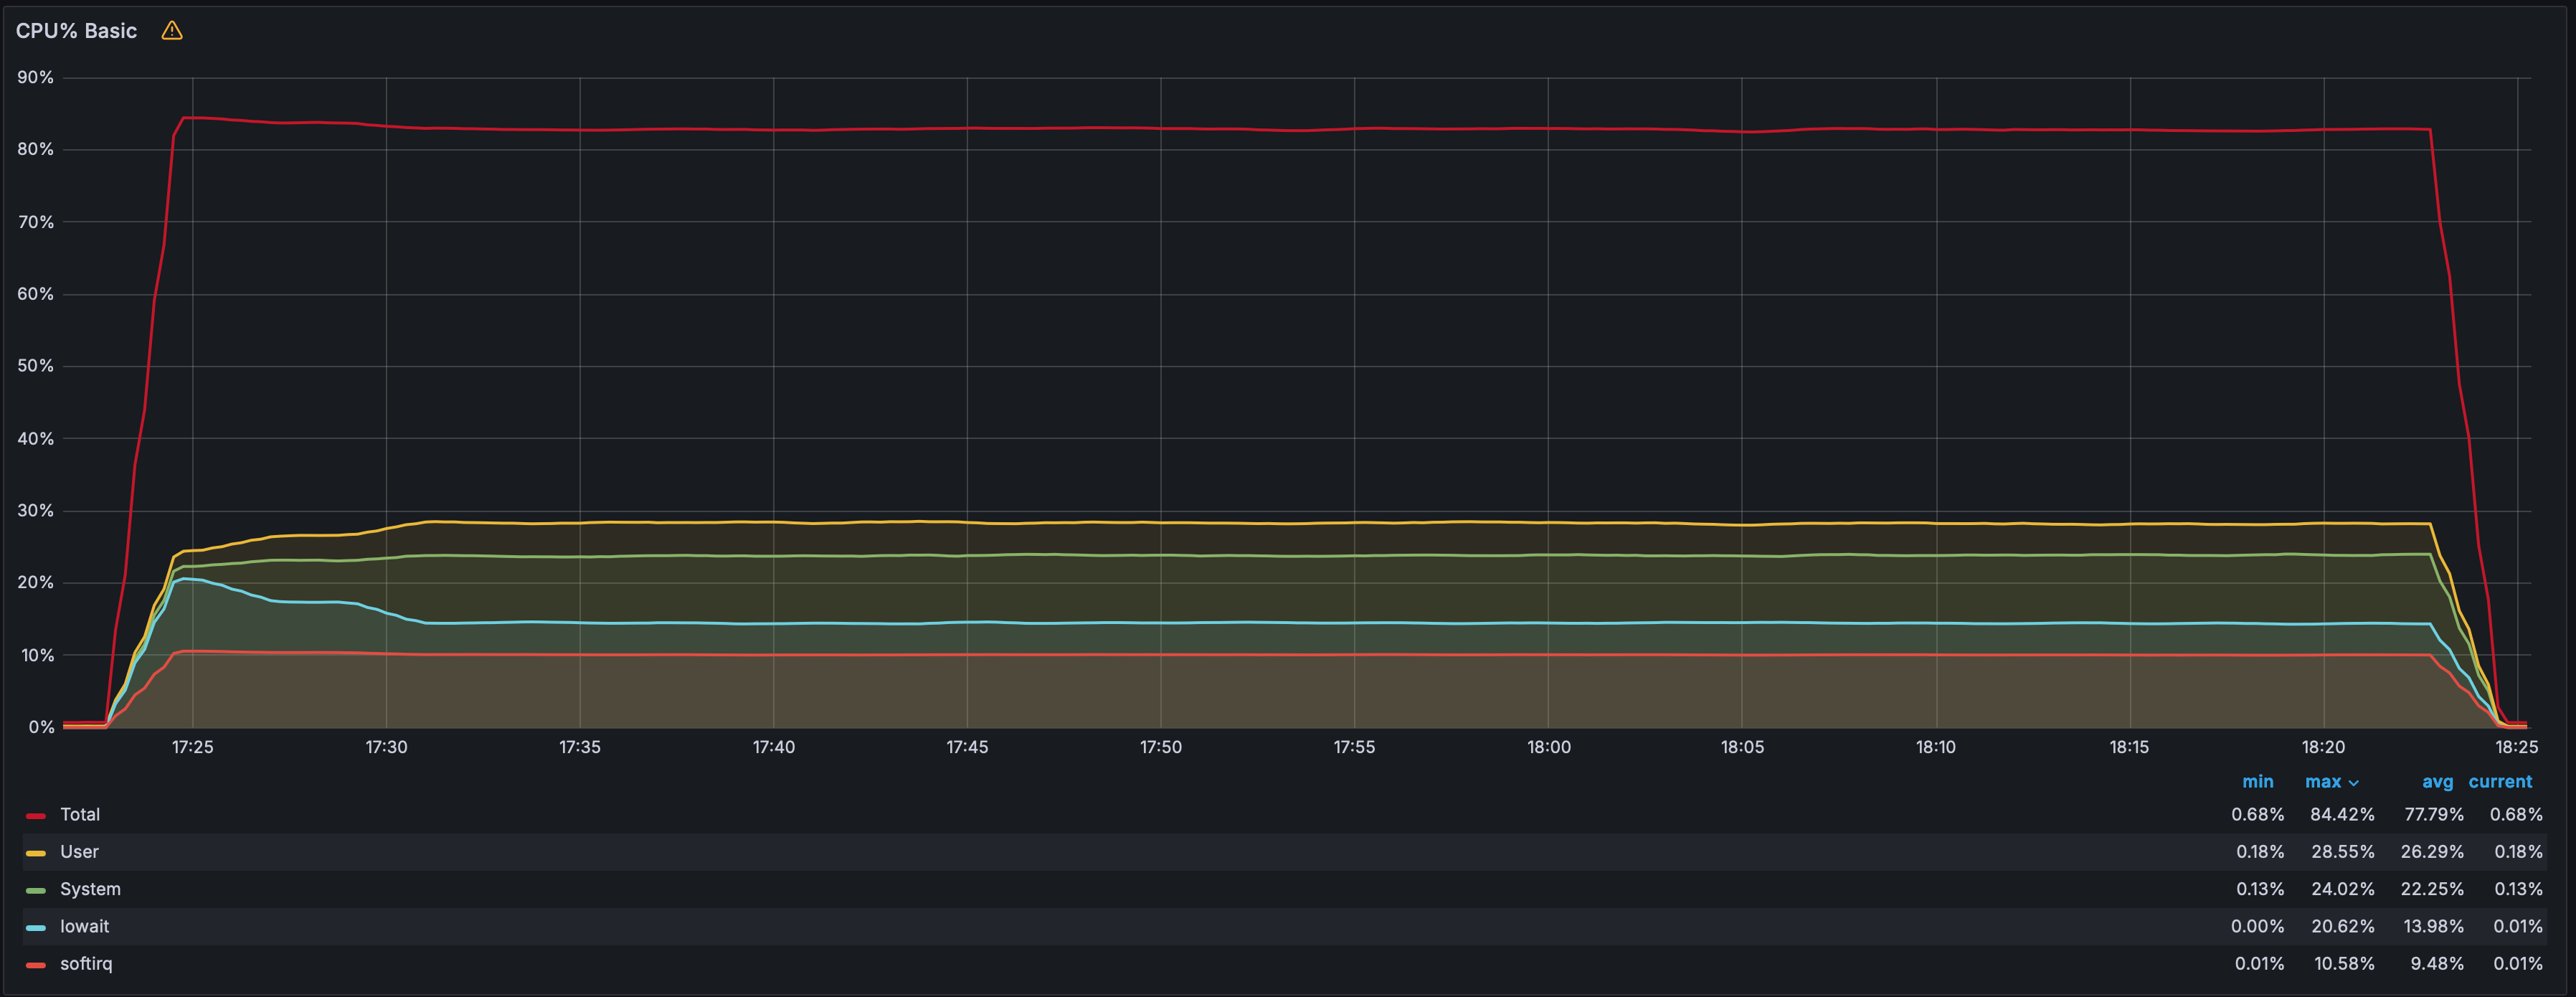The image size is (2576, 997).
Task: Click the 17:25 time axis label
Action: click(x=192, y=747)
